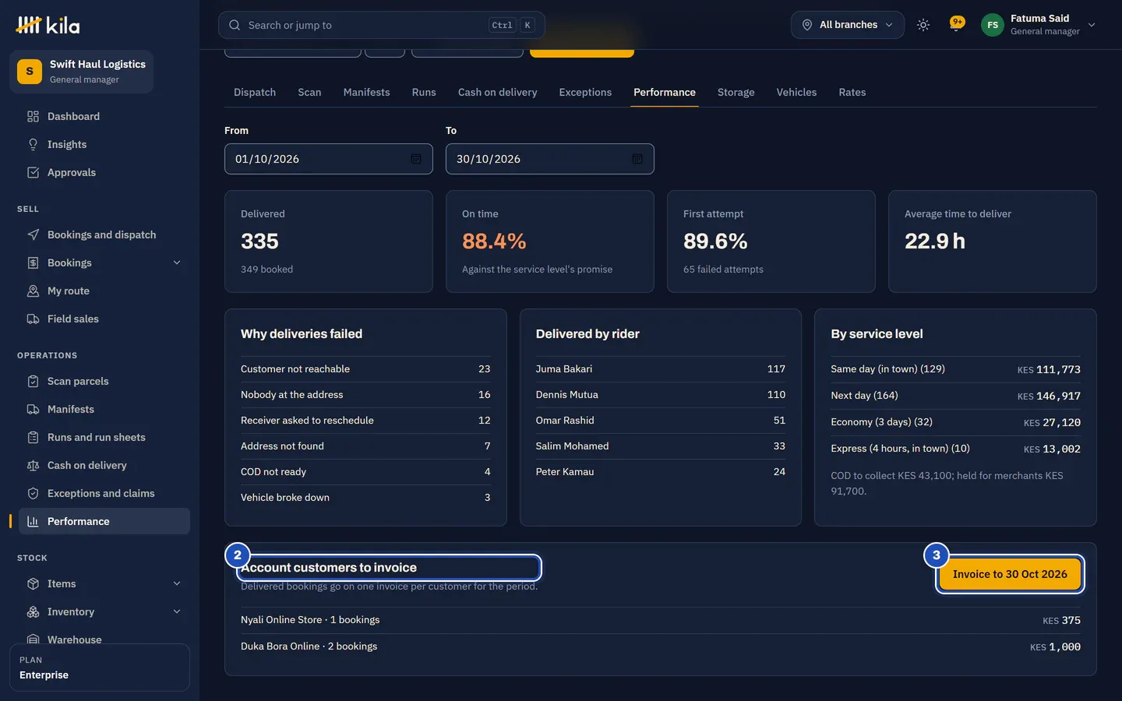Click the Field sales truck icon
Image resolution: width=1122 pixels, height=701 pixels.
(x=33, y=319)
